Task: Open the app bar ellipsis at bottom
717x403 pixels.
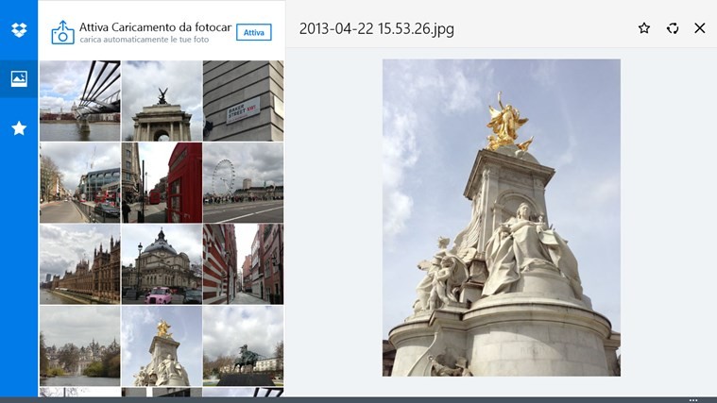Action: pyautogui.click(x=693, y=400)
